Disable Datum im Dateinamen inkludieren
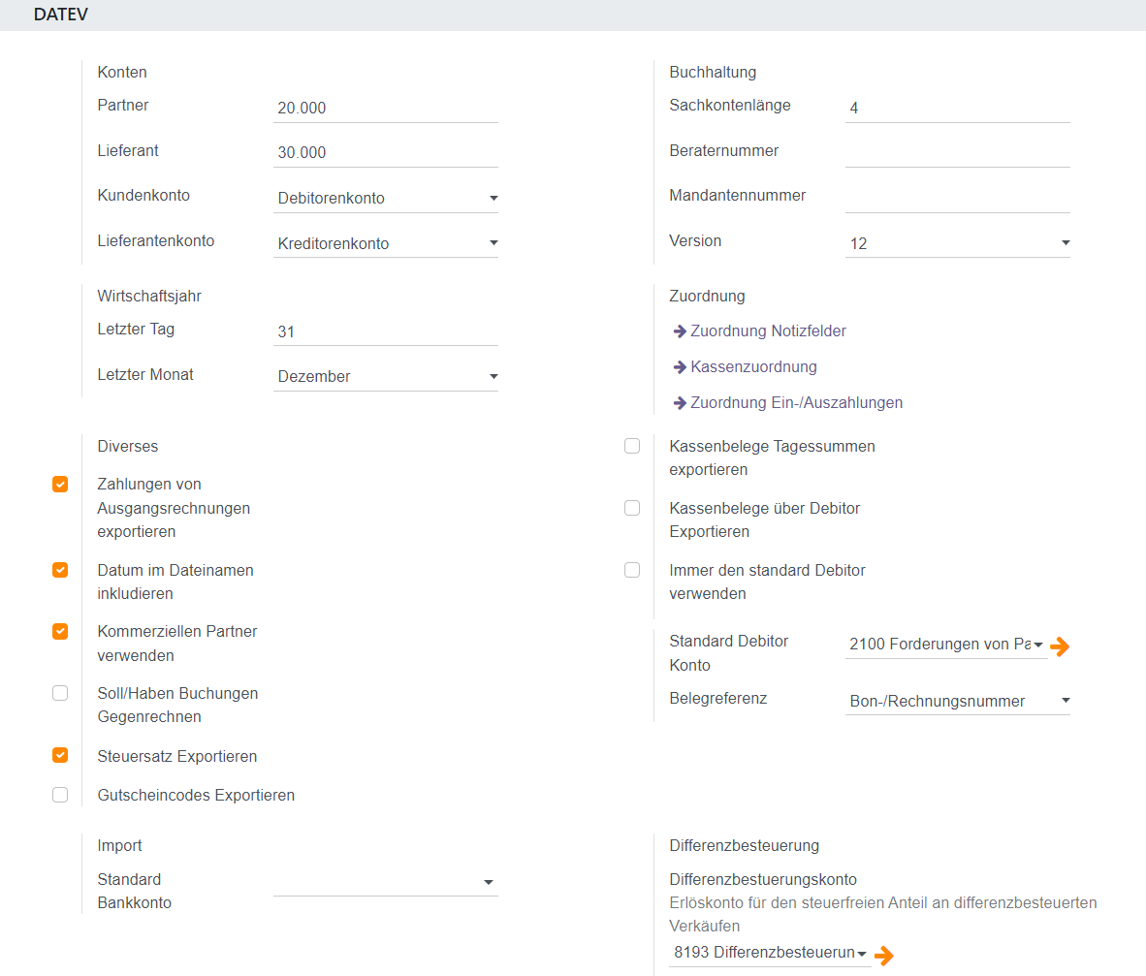1146x976 pixels. click(x=60, y=571)
